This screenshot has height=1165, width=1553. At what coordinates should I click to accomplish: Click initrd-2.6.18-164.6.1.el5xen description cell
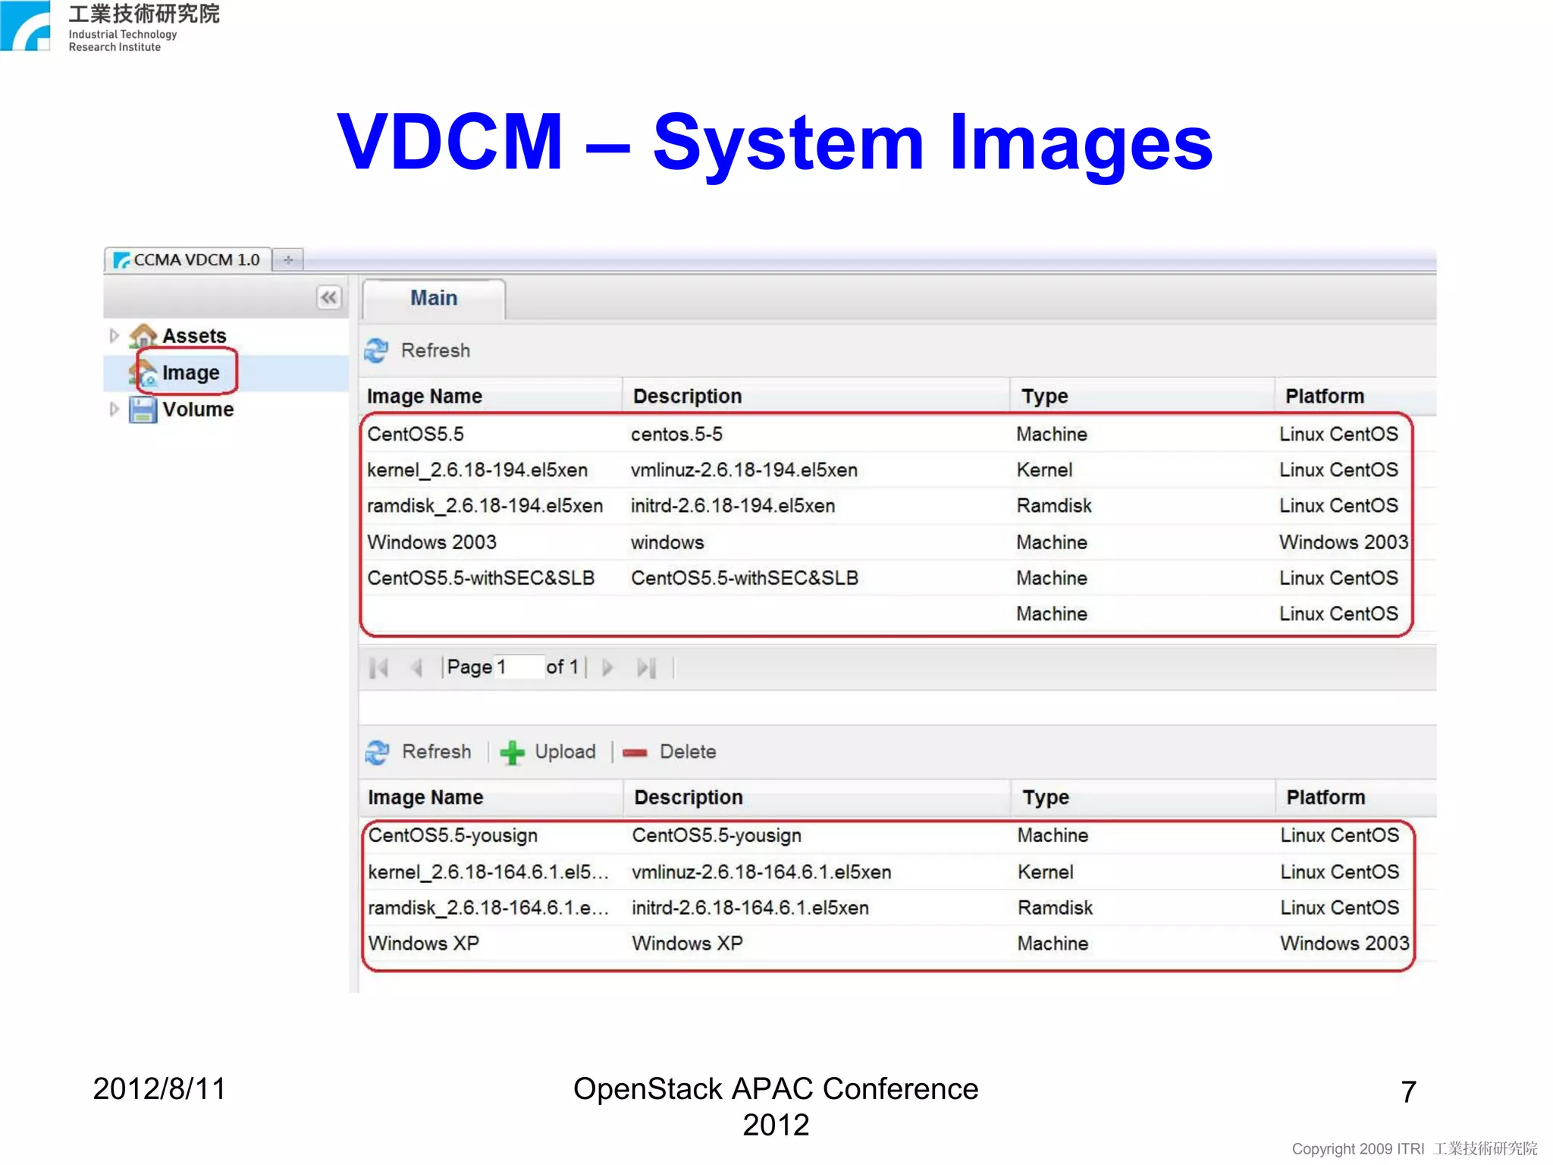[750, 908]
